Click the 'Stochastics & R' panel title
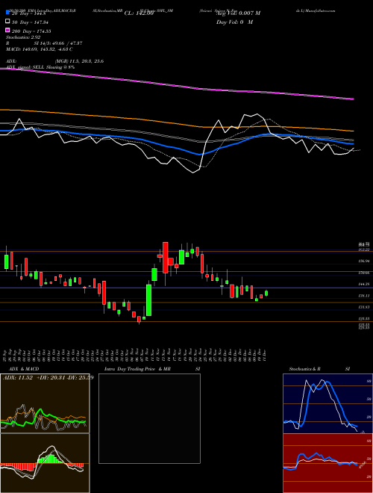 [x=305, y=369]
